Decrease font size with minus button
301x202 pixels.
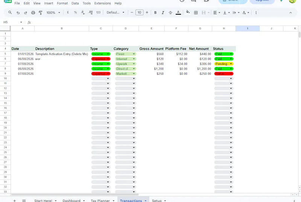(x=132, y=12)
